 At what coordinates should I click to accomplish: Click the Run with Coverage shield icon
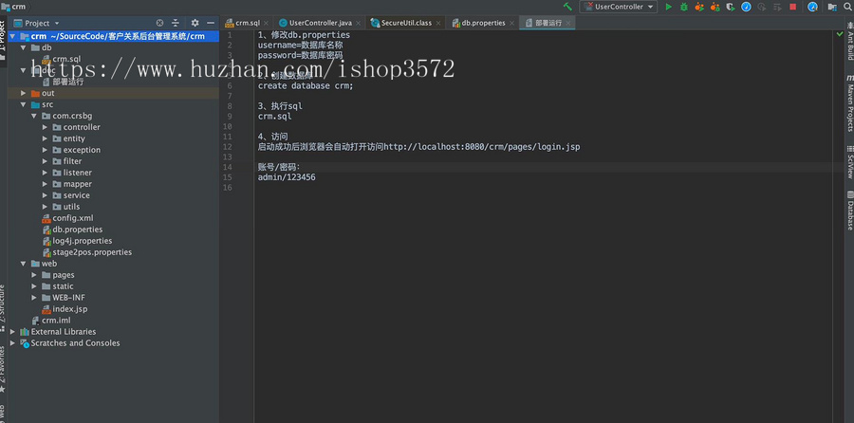(731, 7)
